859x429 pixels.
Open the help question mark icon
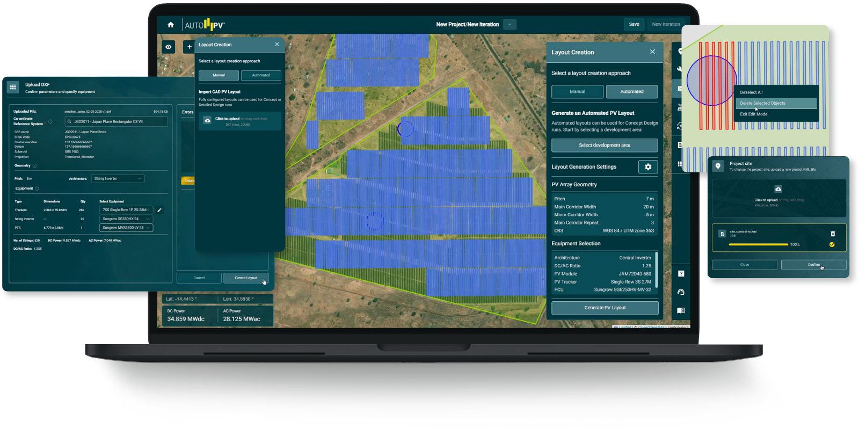[x=681, y=274]
